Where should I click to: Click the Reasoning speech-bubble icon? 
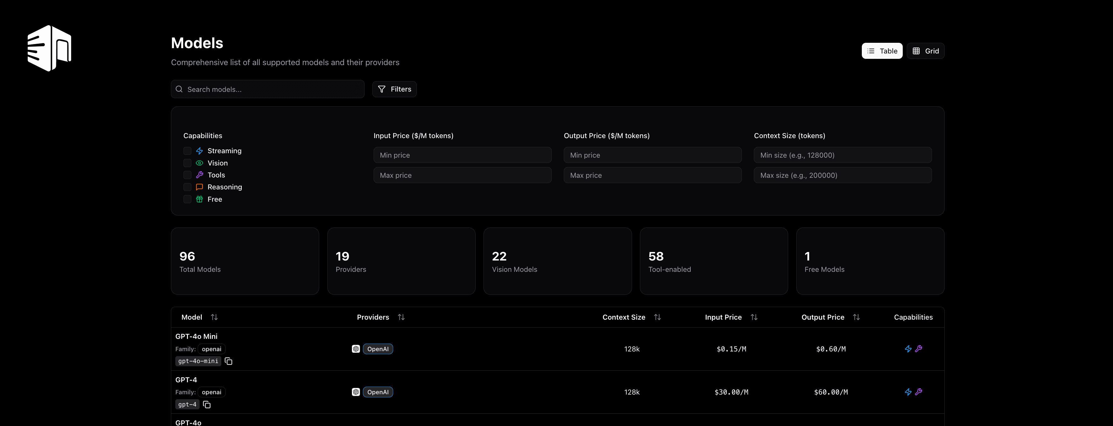coord(199,187)
